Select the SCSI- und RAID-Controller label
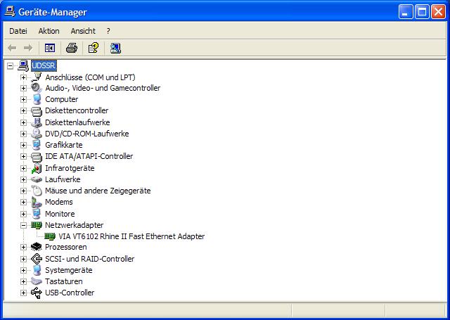450x320 pixels. pyautogui.click(x=89, y=259)
